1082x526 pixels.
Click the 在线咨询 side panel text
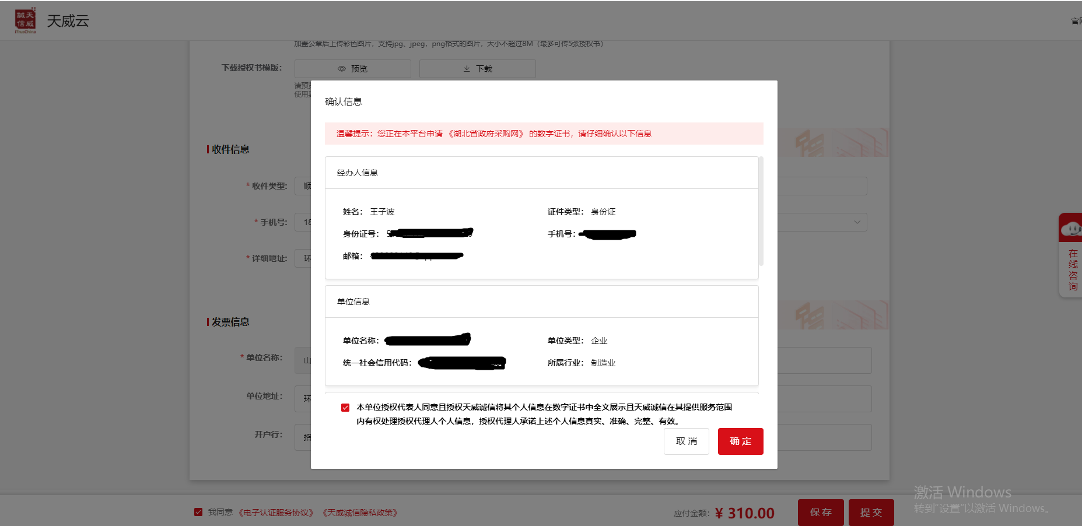click(x=1072, y=269)
